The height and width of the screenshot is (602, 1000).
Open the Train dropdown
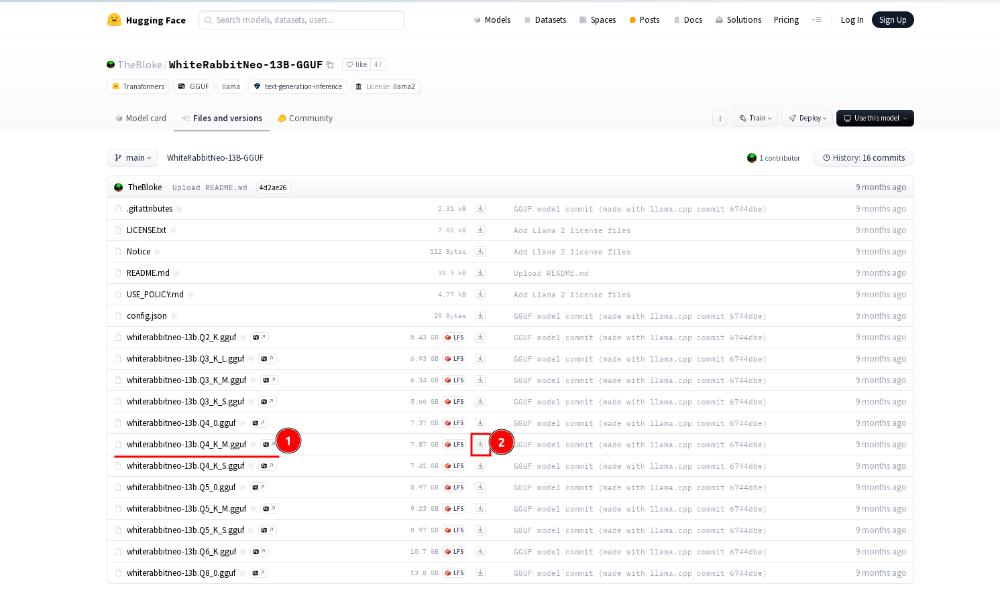(755, 119)
